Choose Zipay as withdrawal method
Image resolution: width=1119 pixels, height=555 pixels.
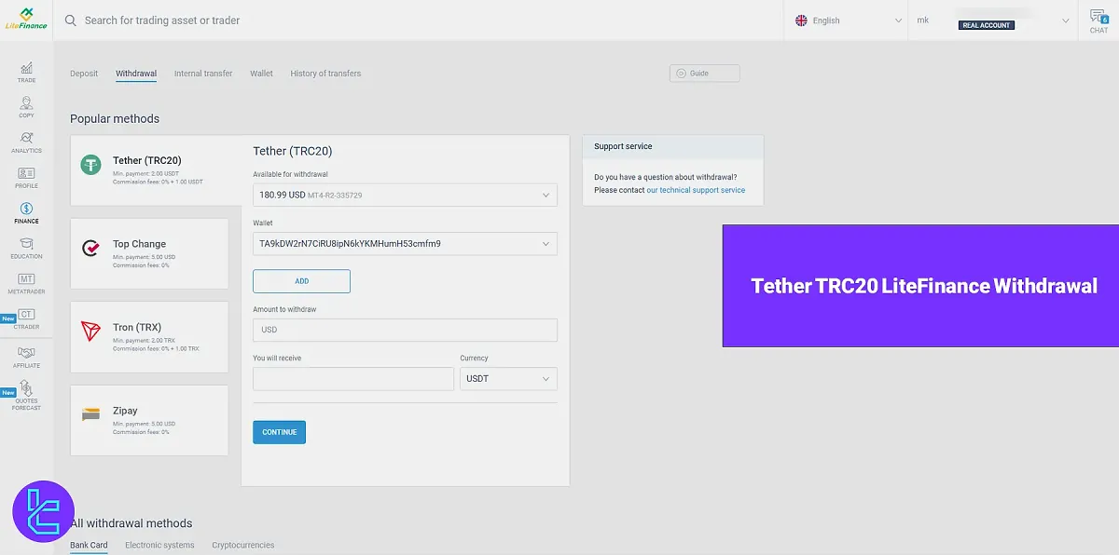[149, 420]
